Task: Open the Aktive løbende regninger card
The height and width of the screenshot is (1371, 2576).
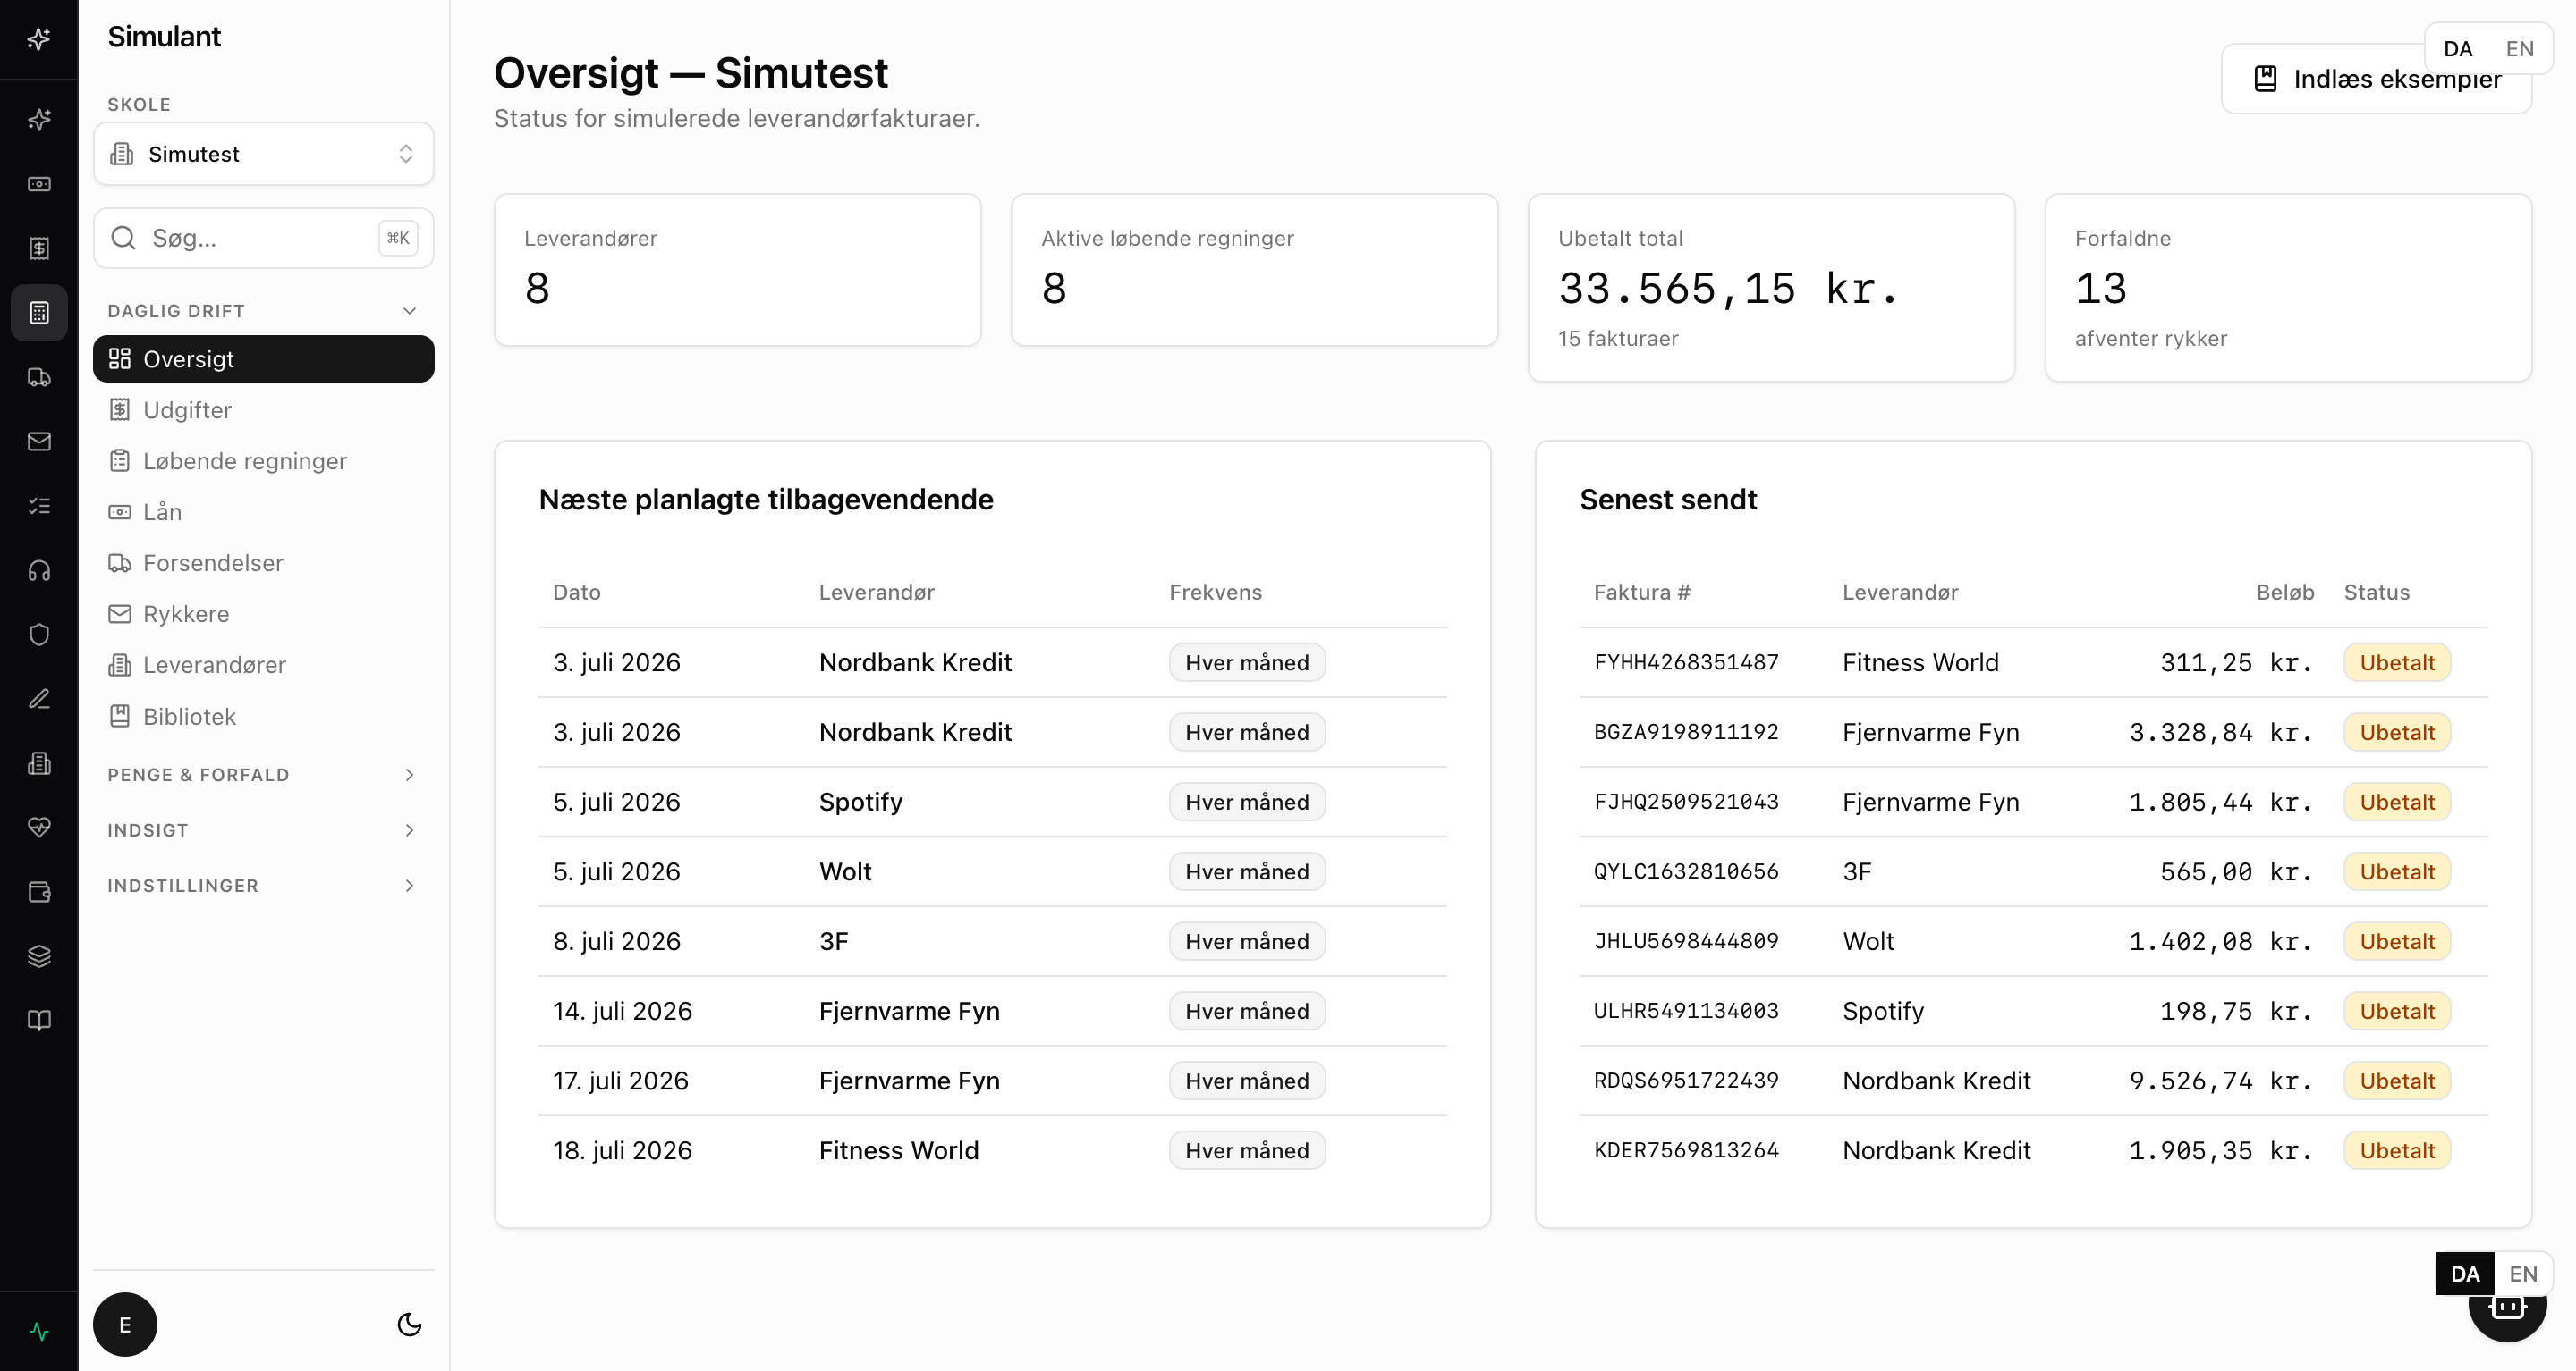Action: pos(1254,270)
